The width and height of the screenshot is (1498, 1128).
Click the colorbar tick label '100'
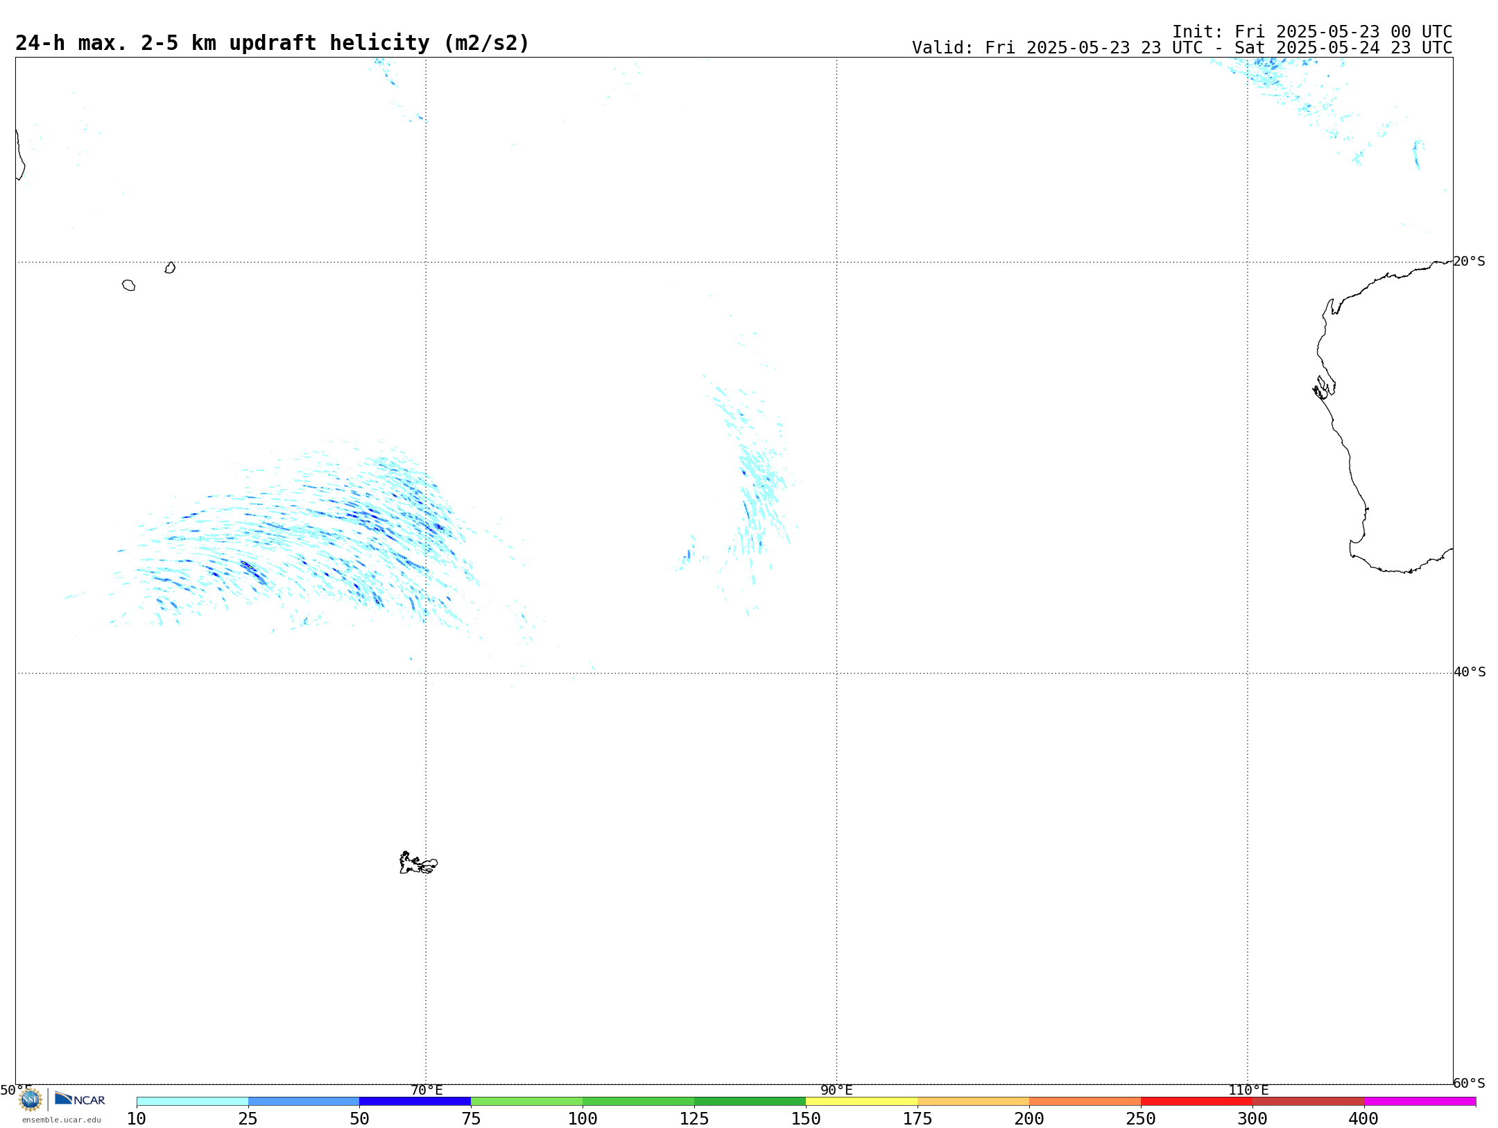pos(583,1119)
